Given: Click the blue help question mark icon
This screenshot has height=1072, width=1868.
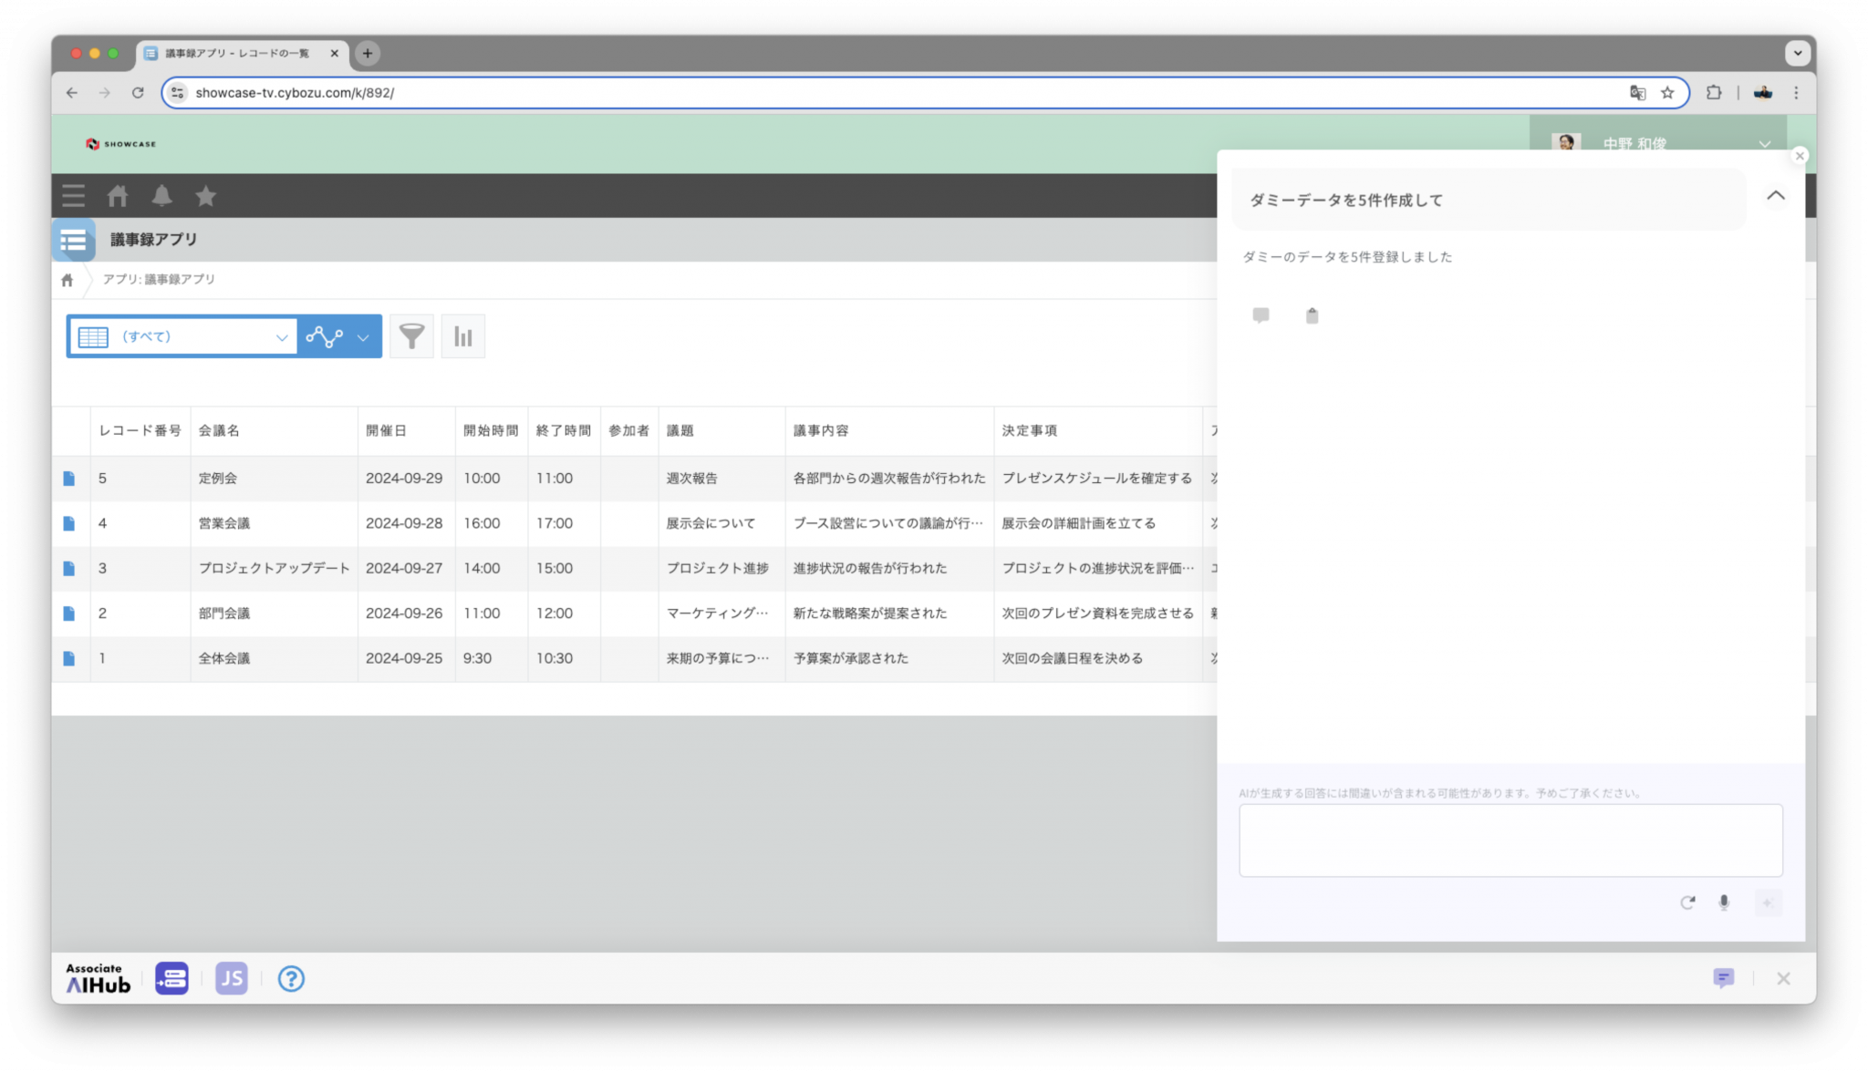Looking at the screenshot, I should (291, 978).
